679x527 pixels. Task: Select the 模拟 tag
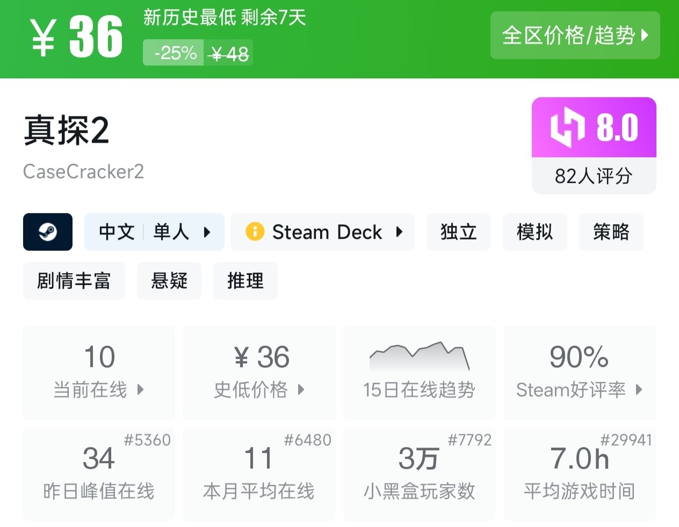click(x=534, y=232)
